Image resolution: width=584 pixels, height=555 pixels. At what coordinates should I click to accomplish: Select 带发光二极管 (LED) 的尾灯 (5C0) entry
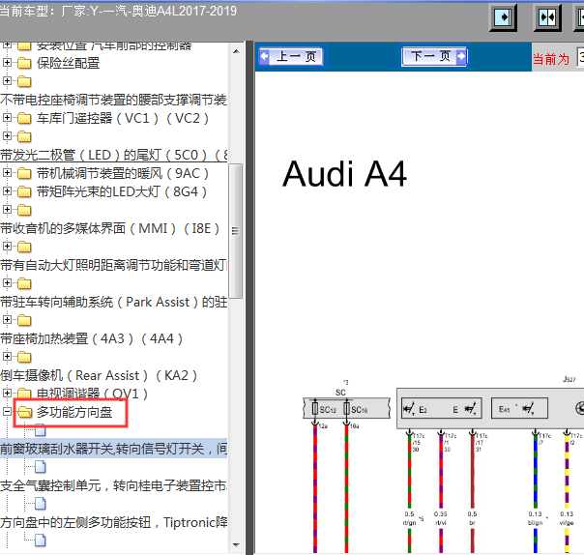[113, 155]
